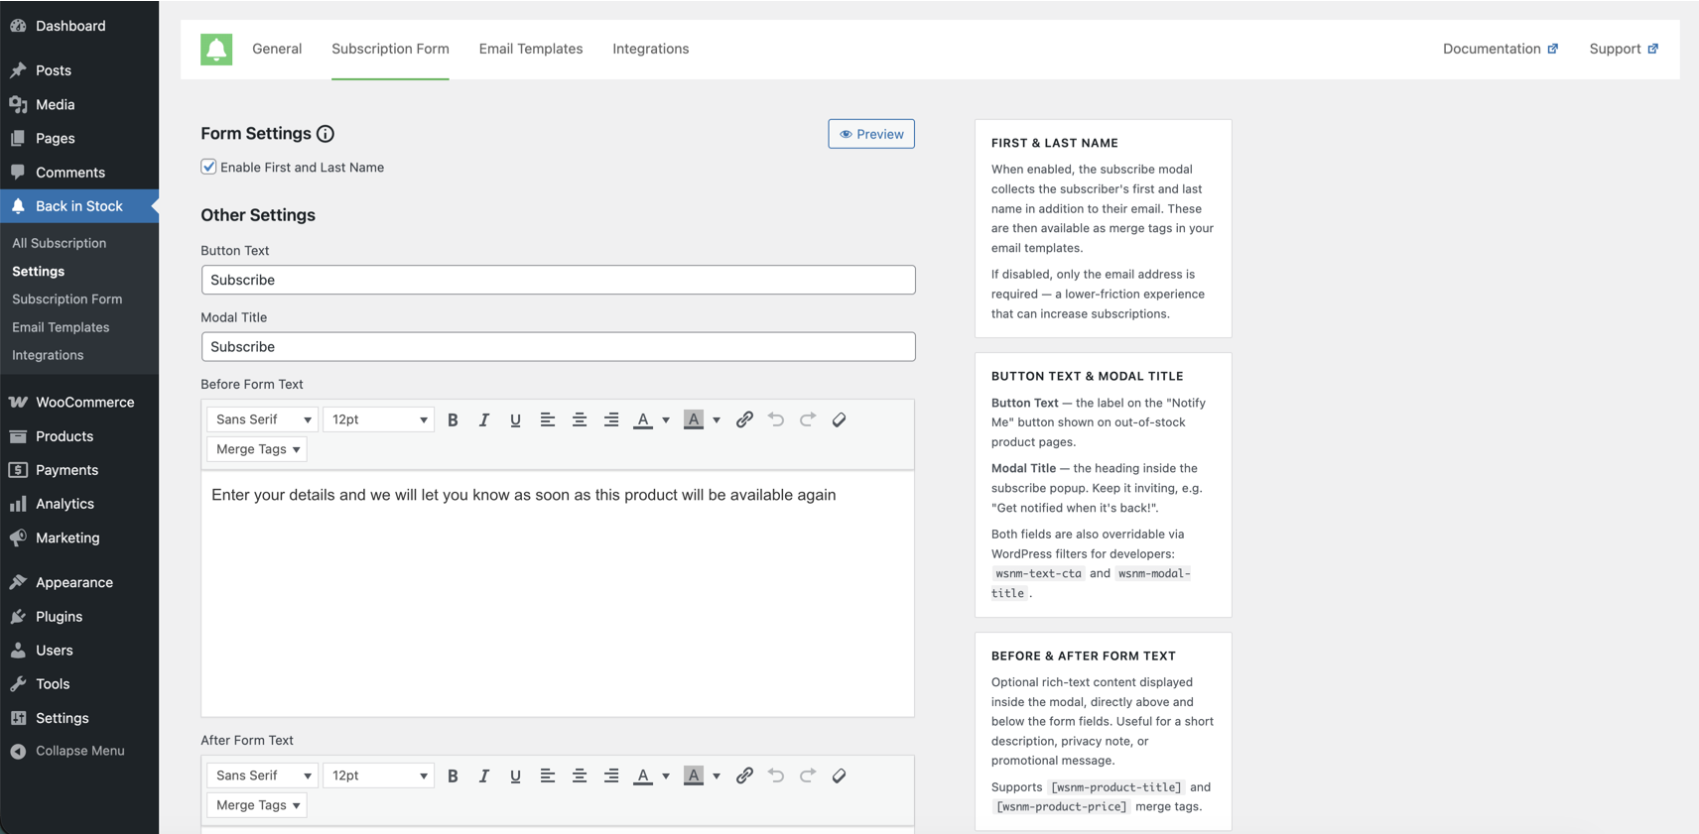
Task: Toggle bold in Before Form Text toolbar
Action: pos(453,419)
